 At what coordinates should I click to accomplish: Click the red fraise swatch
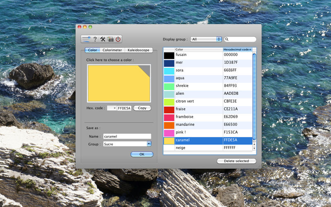pyautogui.click(x=169, y=110)
